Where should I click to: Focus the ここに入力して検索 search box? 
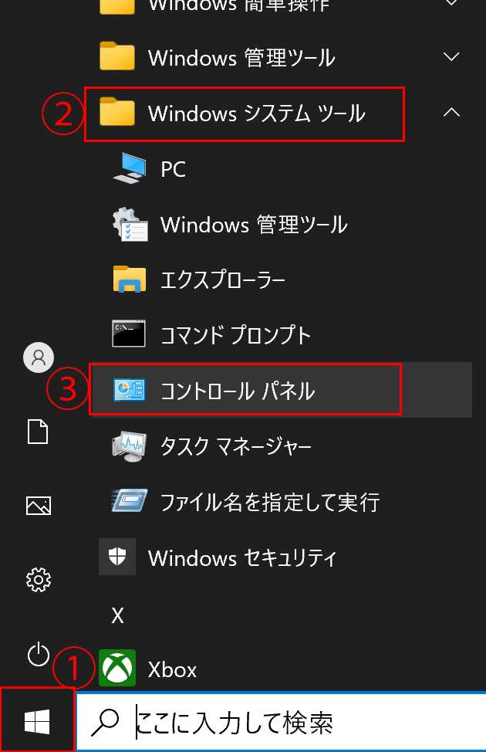(x=282, y=722)
